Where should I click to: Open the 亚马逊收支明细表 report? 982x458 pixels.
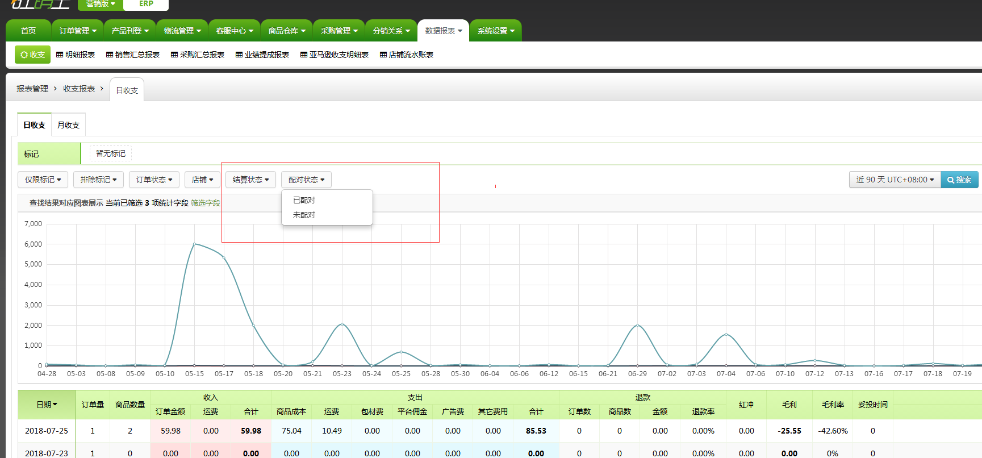(x=335, y=55)
